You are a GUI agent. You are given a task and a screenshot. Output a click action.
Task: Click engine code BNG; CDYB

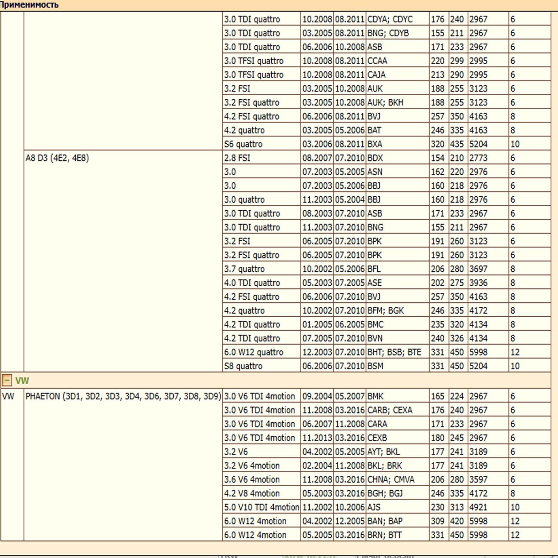click(x=388, y=33)
